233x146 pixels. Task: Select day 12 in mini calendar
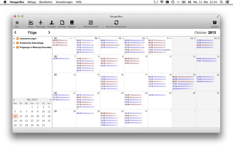(x=15, y=116)
